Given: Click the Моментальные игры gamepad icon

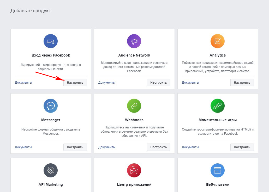Looking at the screenshot, I should click(218, 106).
